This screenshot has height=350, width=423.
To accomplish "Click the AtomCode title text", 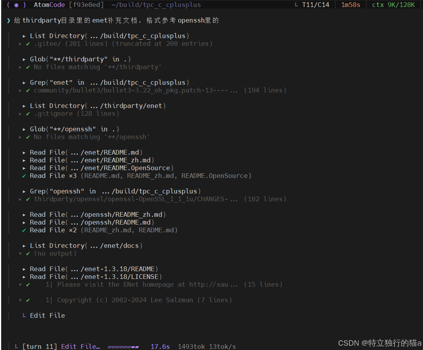I will click(x=49, y=5).
